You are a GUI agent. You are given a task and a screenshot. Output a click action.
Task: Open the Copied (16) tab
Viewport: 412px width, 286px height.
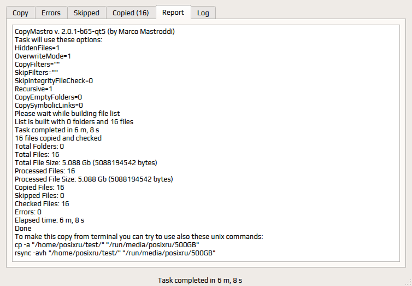coord(131,13)
